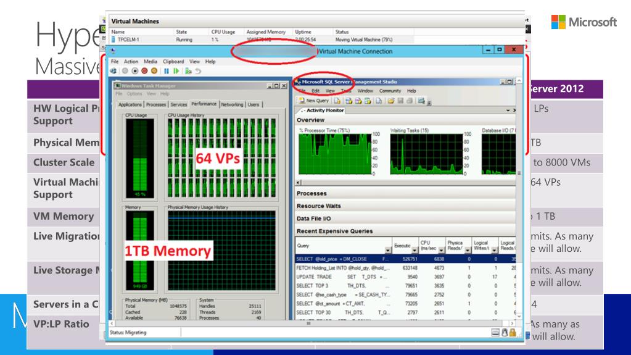This screenshot has width=631, height=355.
Task: Click the Revert arrow icon in VM toolbar
Action: point(198,71)
